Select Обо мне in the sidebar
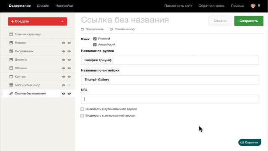268x151 pixels. [x=21, y=68]
